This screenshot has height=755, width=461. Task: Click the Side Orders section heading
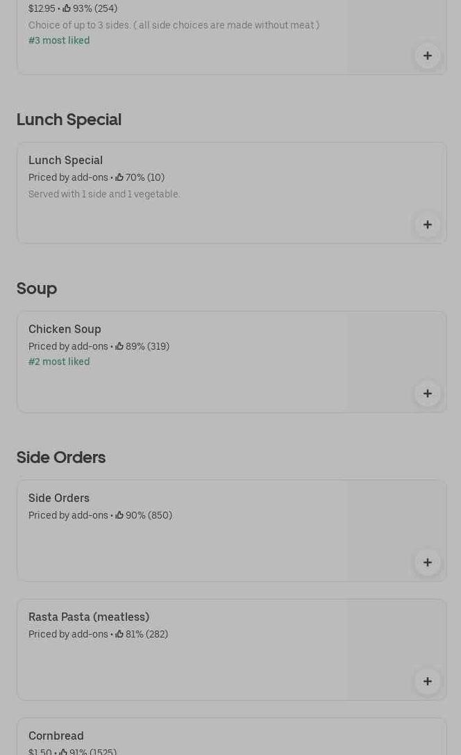61,457
